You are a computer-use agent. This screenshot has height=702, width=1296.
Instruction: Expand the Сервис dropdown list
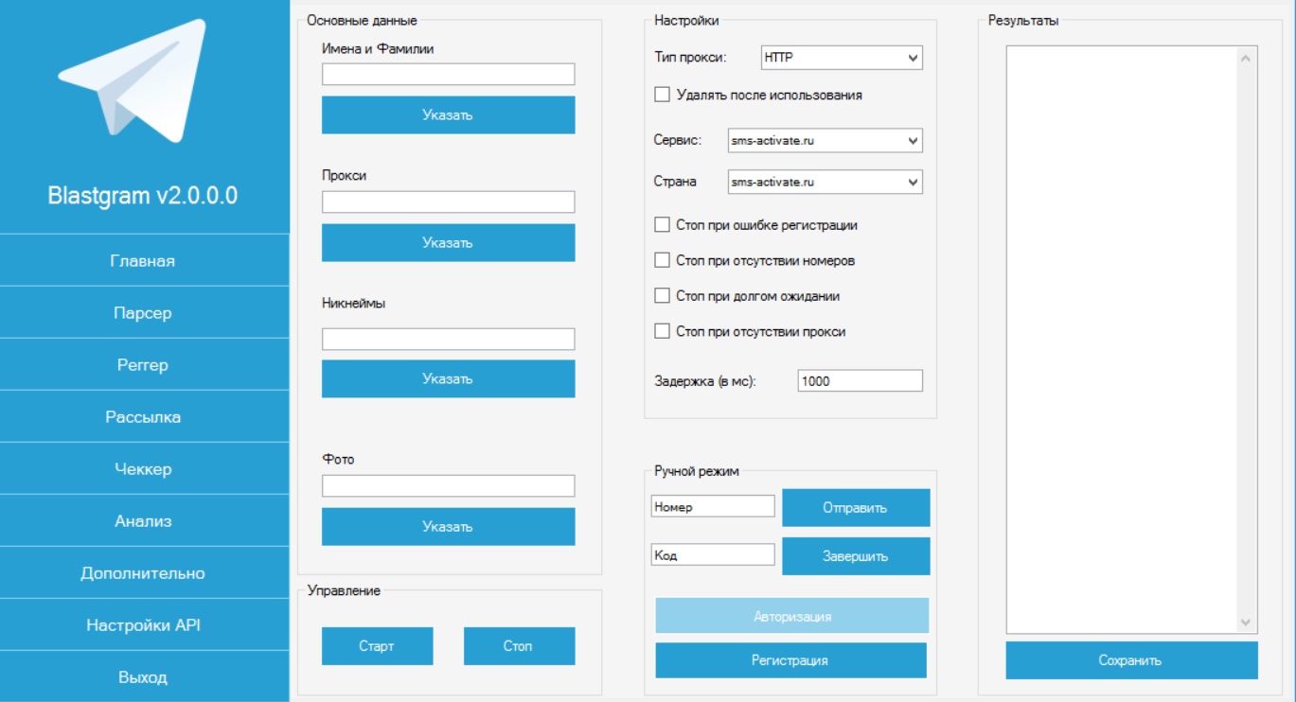[825, 141]
